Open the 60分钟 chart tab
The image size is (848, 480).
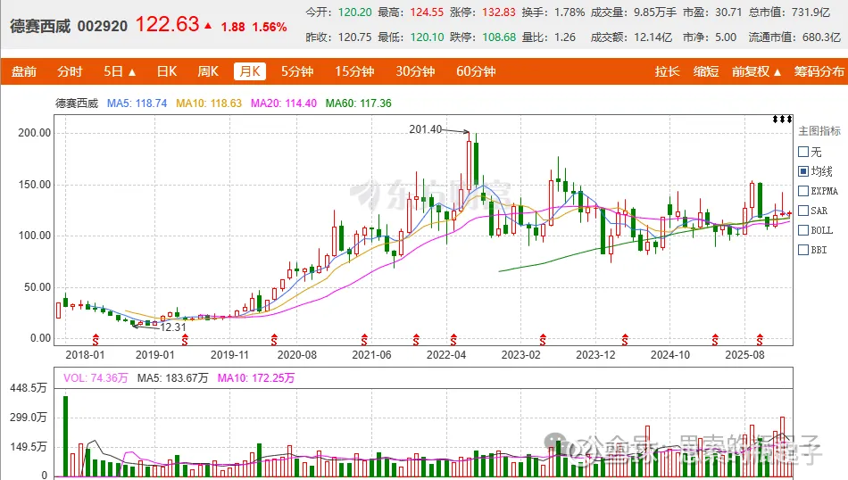point(476,71)
